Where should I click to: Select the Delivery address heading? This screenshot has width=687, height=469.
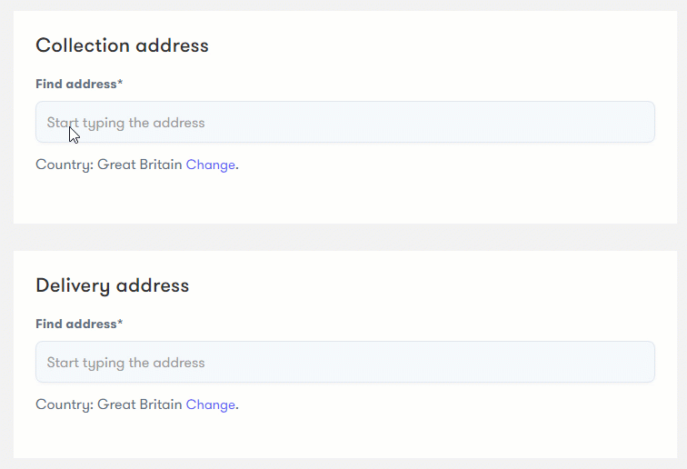coord(112,285)
